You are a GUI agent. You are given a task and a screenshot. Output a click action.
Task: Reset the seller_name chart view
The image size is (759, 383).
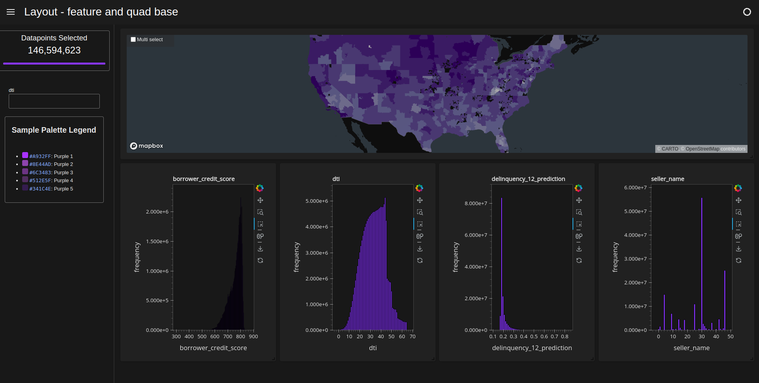(x=738, y=261)
